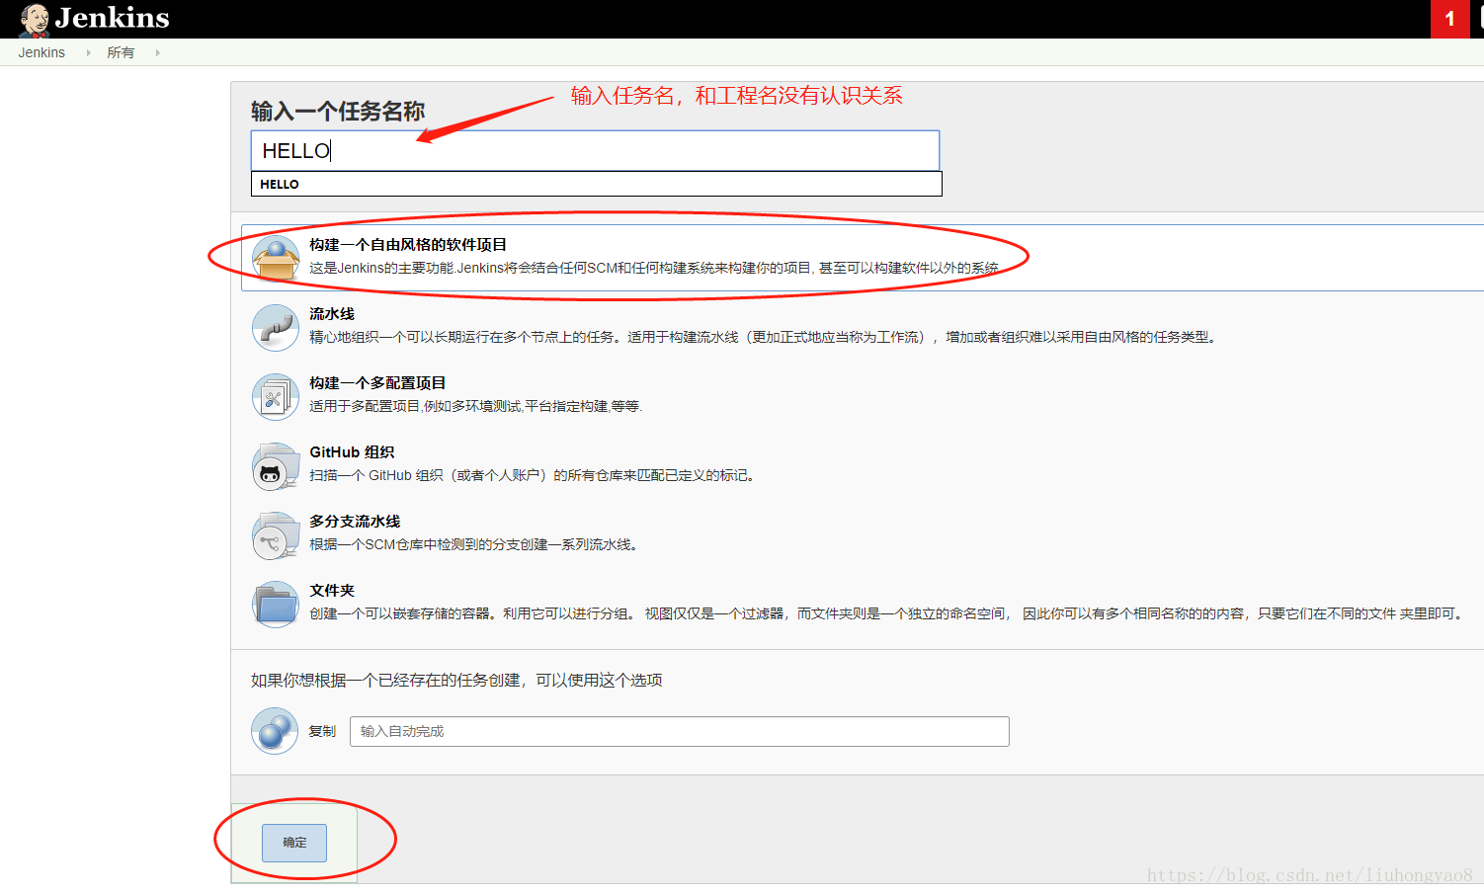Select the blue folder icon
This screenshot has width=1484, height=895.
[276, 604]
